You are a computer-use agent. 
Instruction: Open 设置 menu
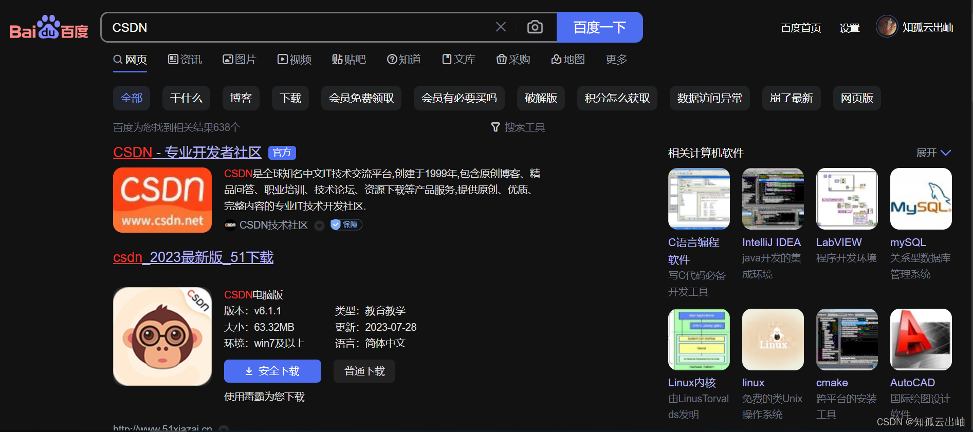pos(850,28)
